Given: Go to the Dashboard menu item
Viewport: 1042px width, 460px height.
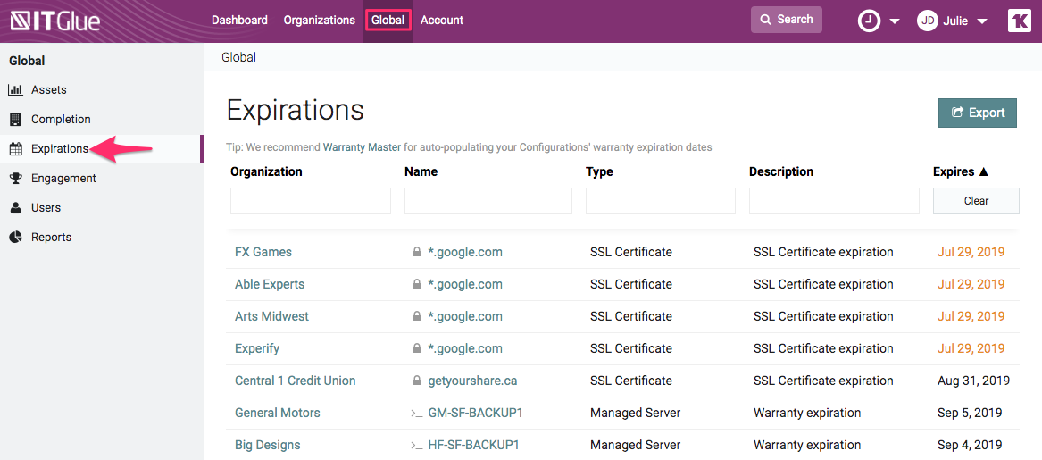Looking at the screenshot, I should 239,20.
